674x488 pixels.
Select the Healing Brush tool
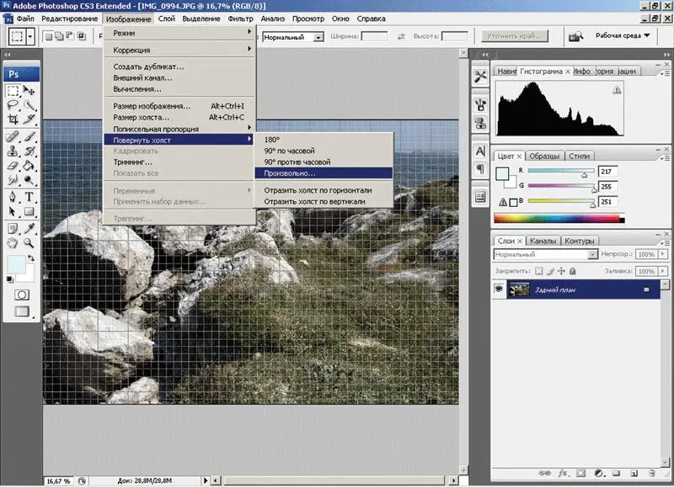(x=13, y=137)
